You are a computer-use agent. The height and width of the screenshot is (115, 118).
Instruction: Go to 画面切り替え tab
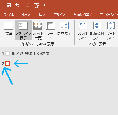82,15
